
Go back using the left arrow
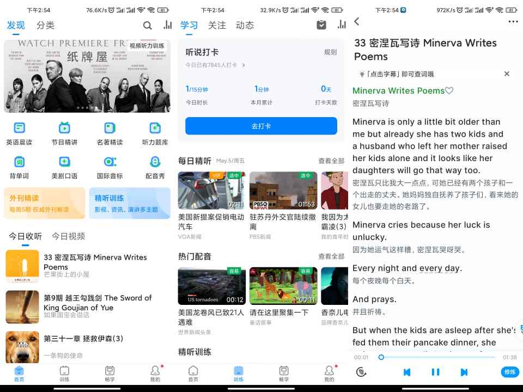357,21
